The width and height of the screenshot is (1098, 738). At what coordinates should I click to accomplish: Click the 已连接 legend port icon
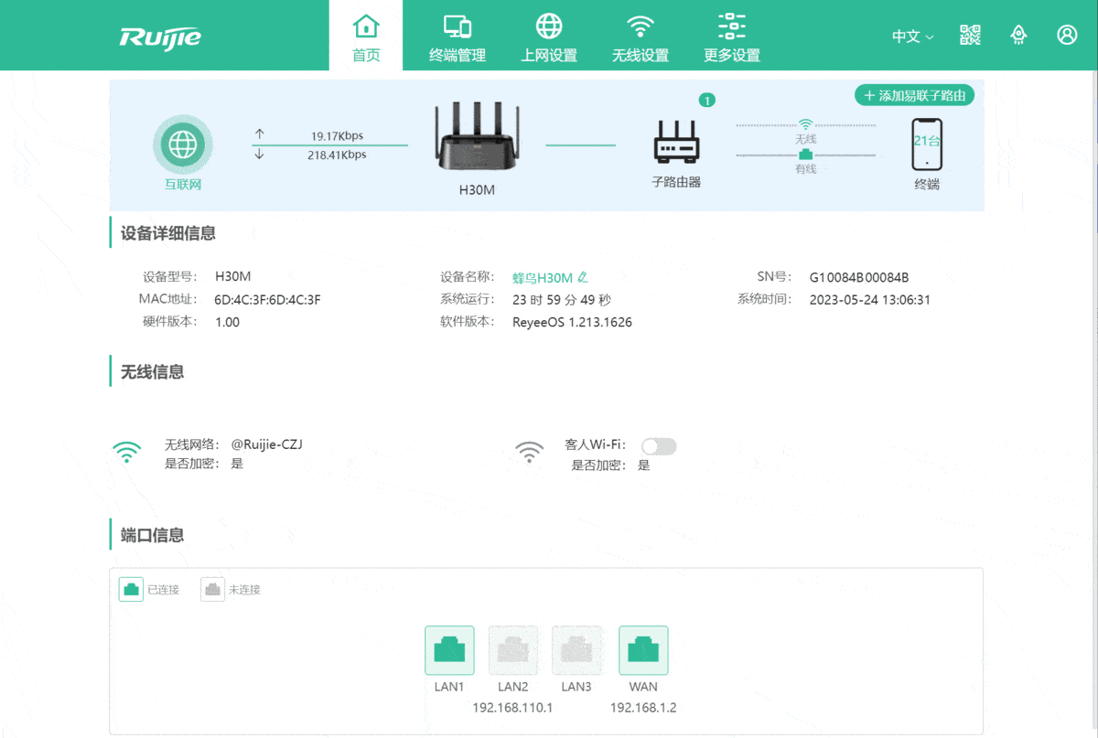(132, 589)
